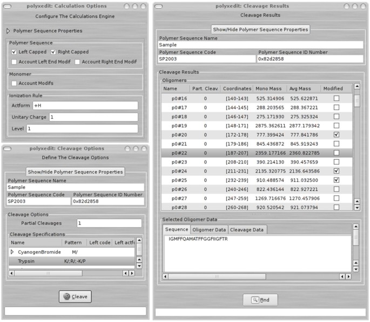Switch to the Sequence tab
This screenshot has width=370, height=322.
(177, 229)
